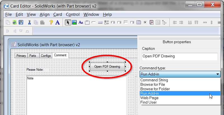The height and width of the screenshot is (115, 224).
Task: Select the highlighted Run Add-in list option
Action: point(180,93)
